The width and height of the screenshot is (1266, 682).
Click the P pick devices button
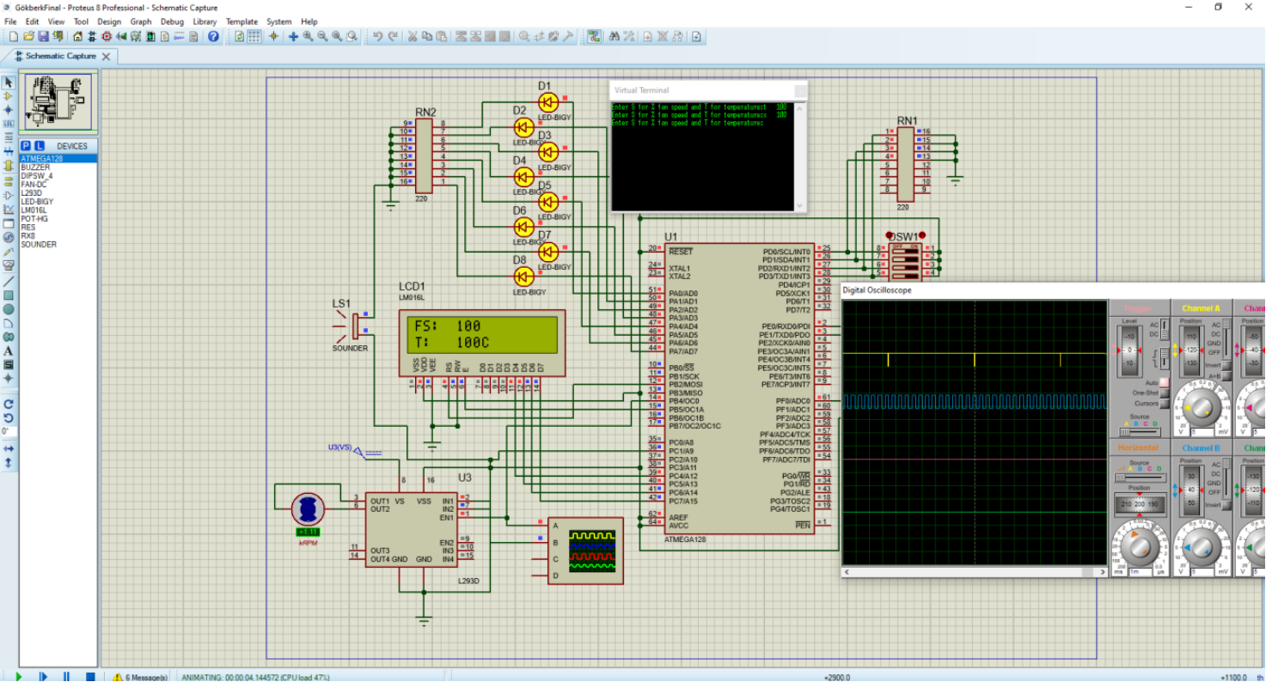click(x=26, y=146)
